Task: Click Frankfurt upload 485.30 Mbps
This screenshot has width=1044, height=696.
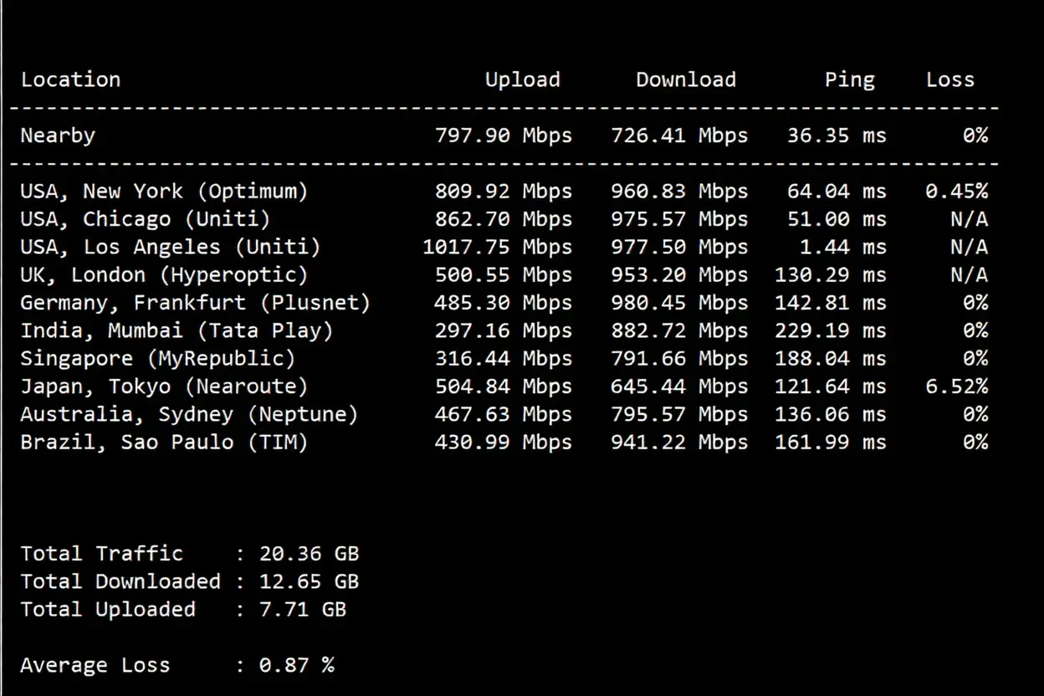Action: 504,303
